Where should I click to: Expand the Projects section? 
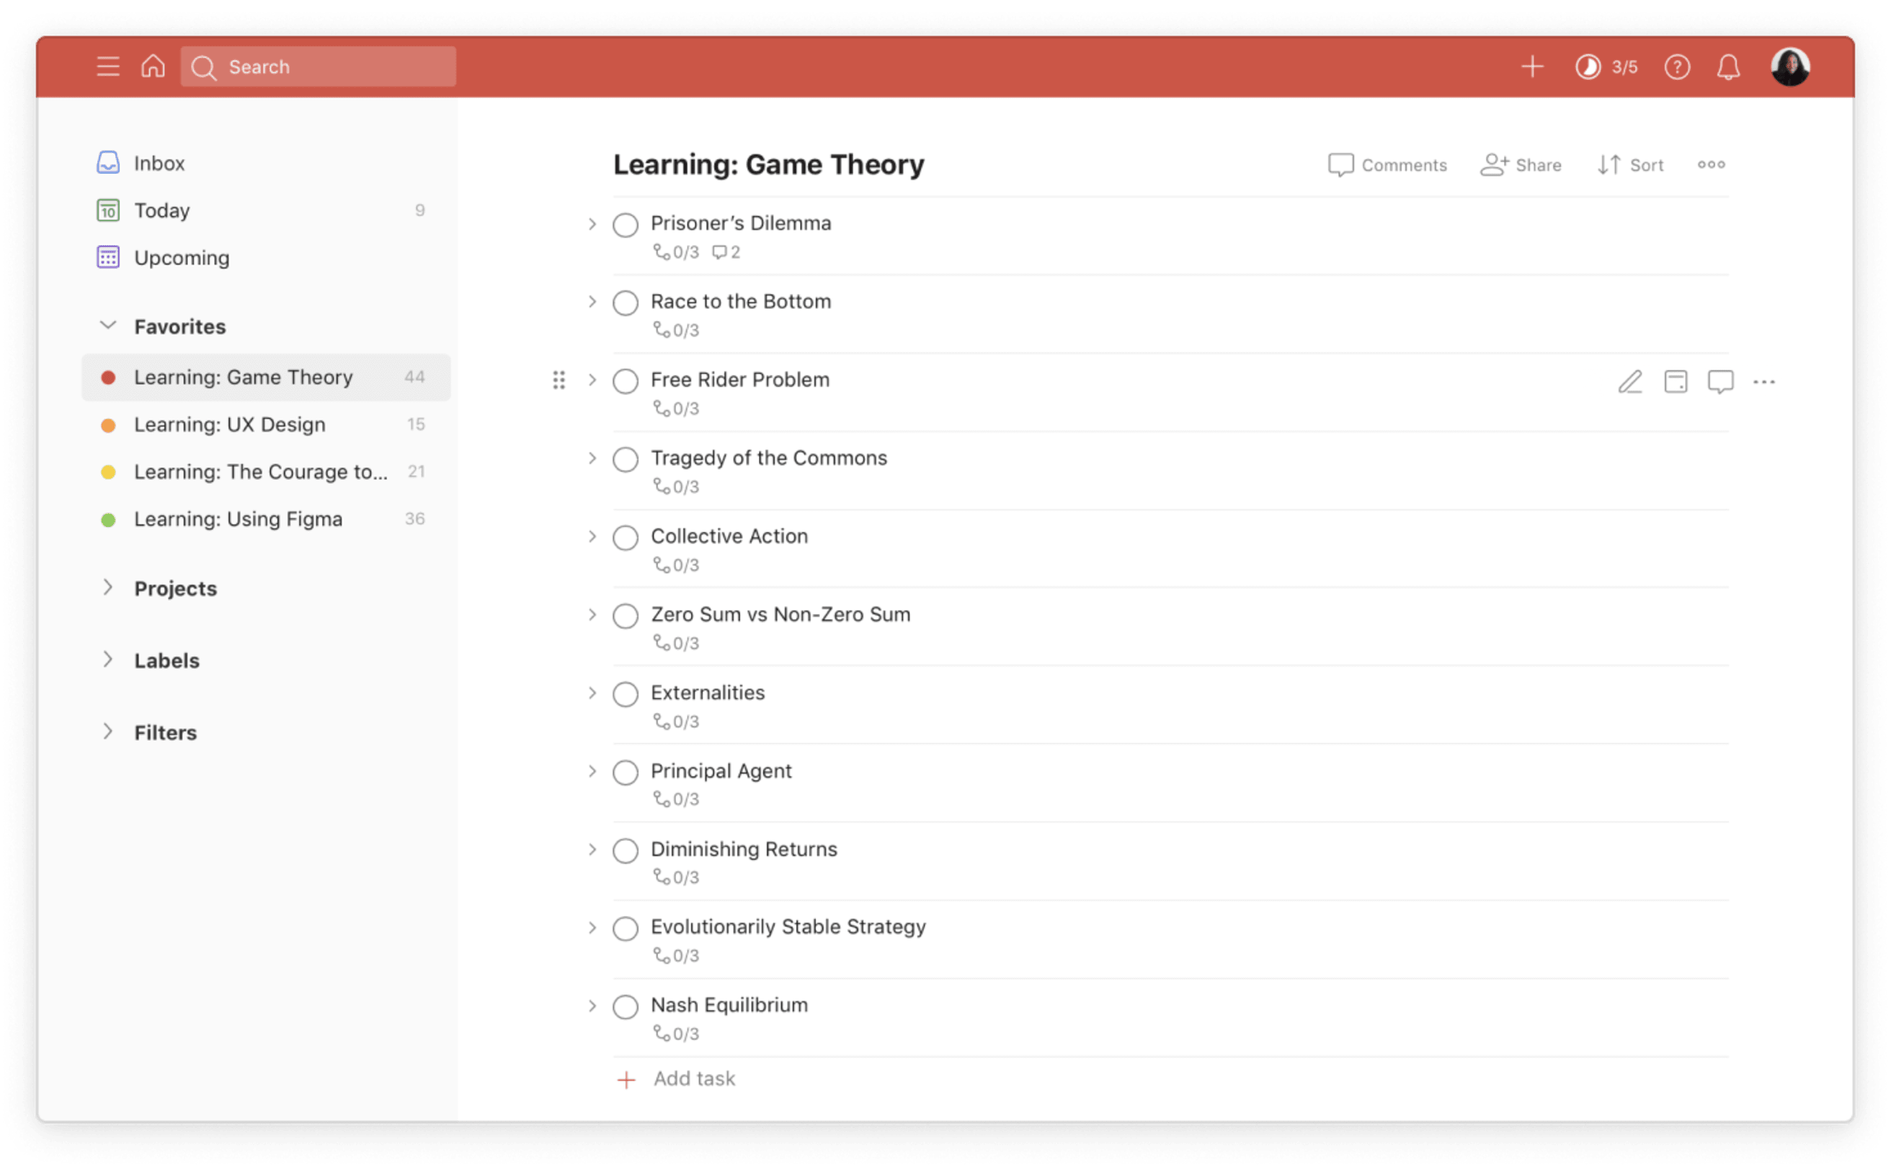108,587
